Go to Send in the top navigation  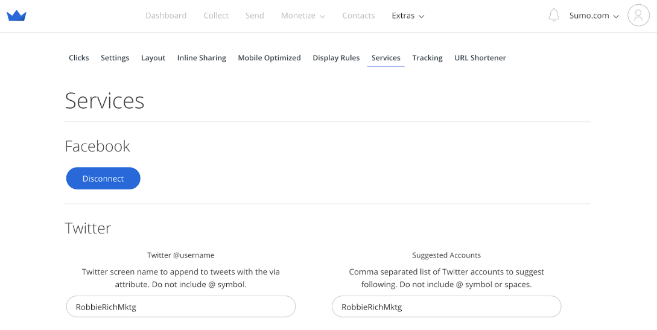[255, 16]
